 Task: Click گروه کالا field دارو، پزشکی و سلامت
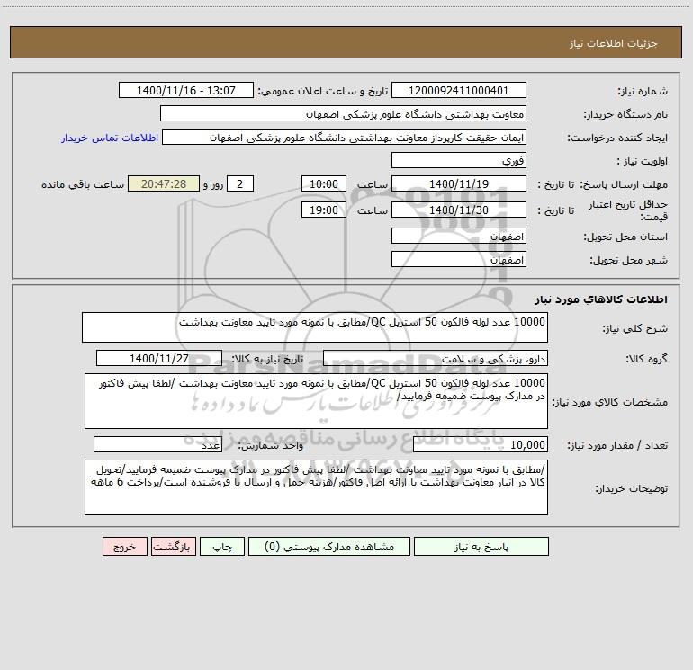point(436,358)
